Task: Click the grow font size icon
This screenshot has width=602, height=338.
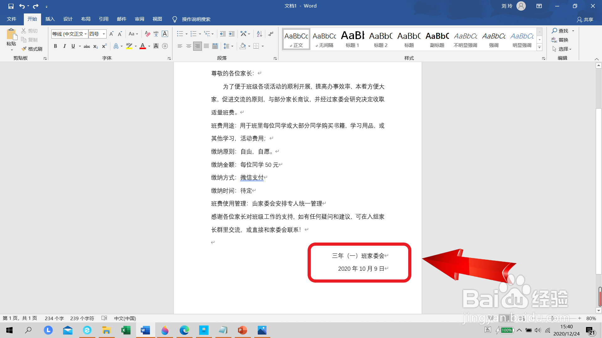Action: point(111,34)
